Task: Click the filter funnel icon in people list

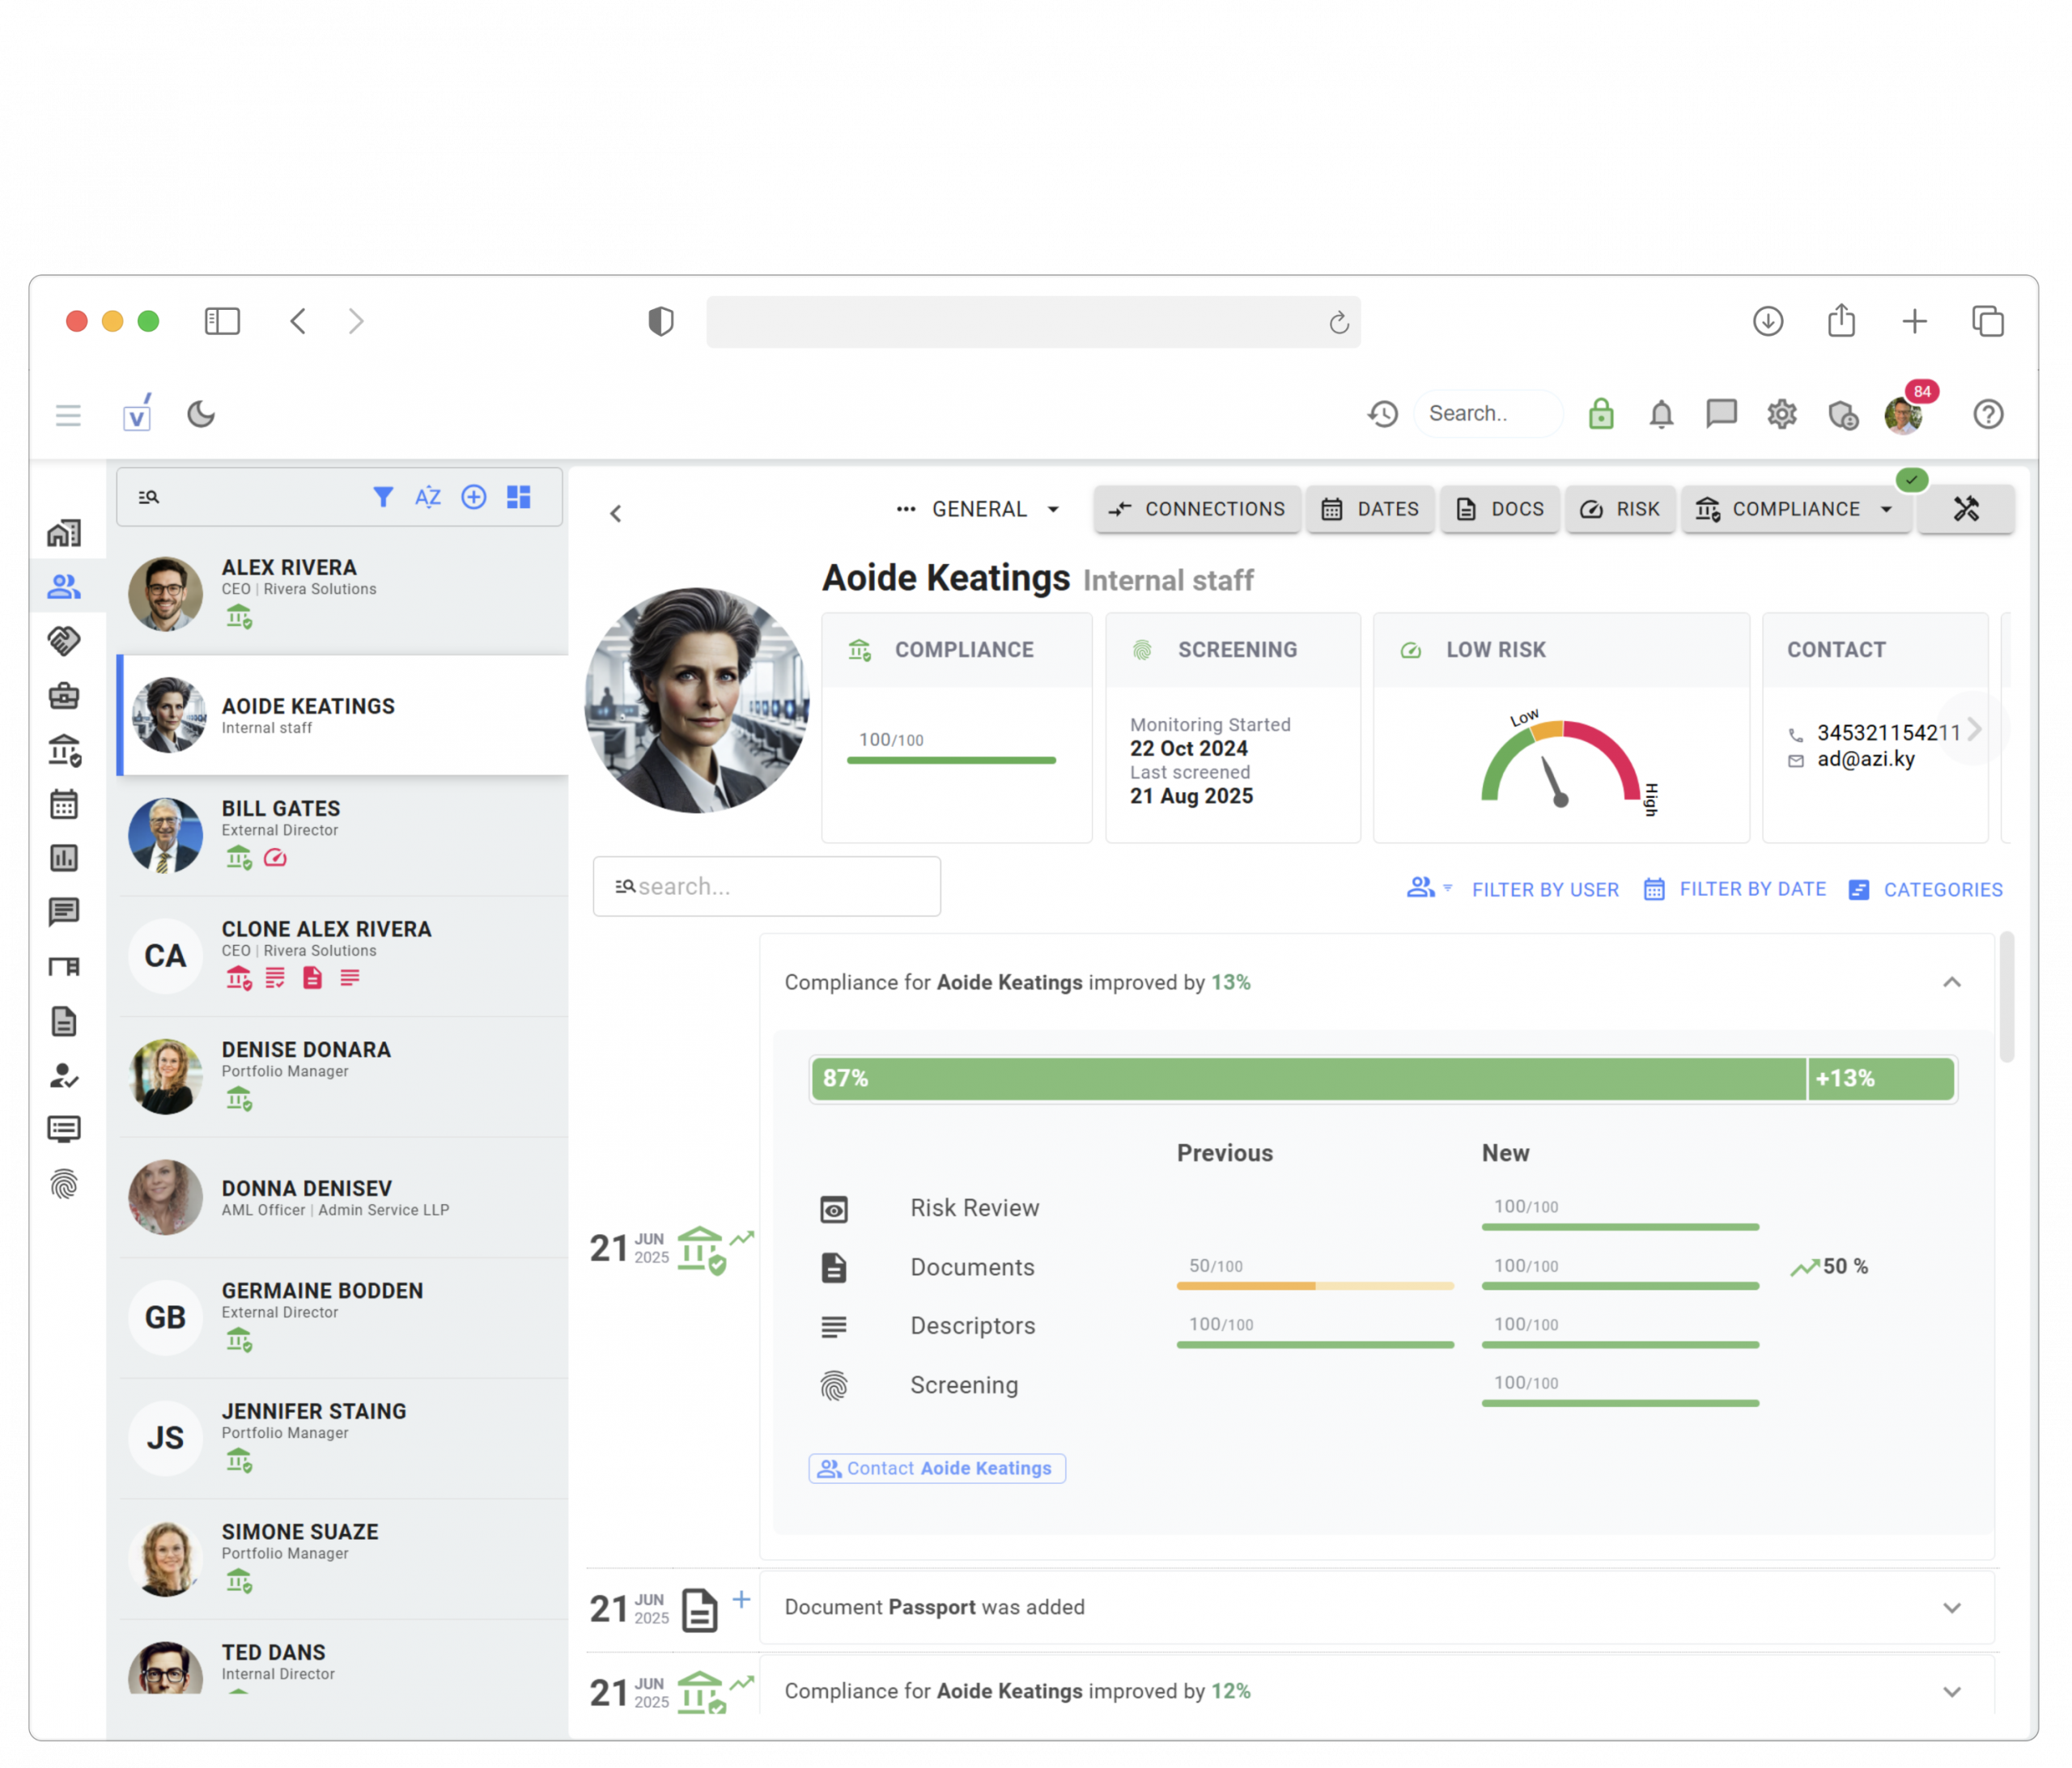Action: (x=382, y=497)
